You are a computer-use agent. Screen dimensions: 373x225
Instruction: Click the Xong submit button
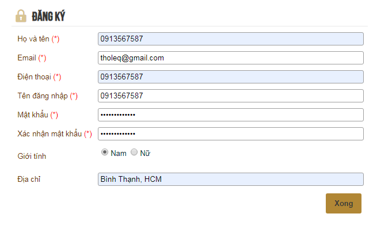click(344, 203)
